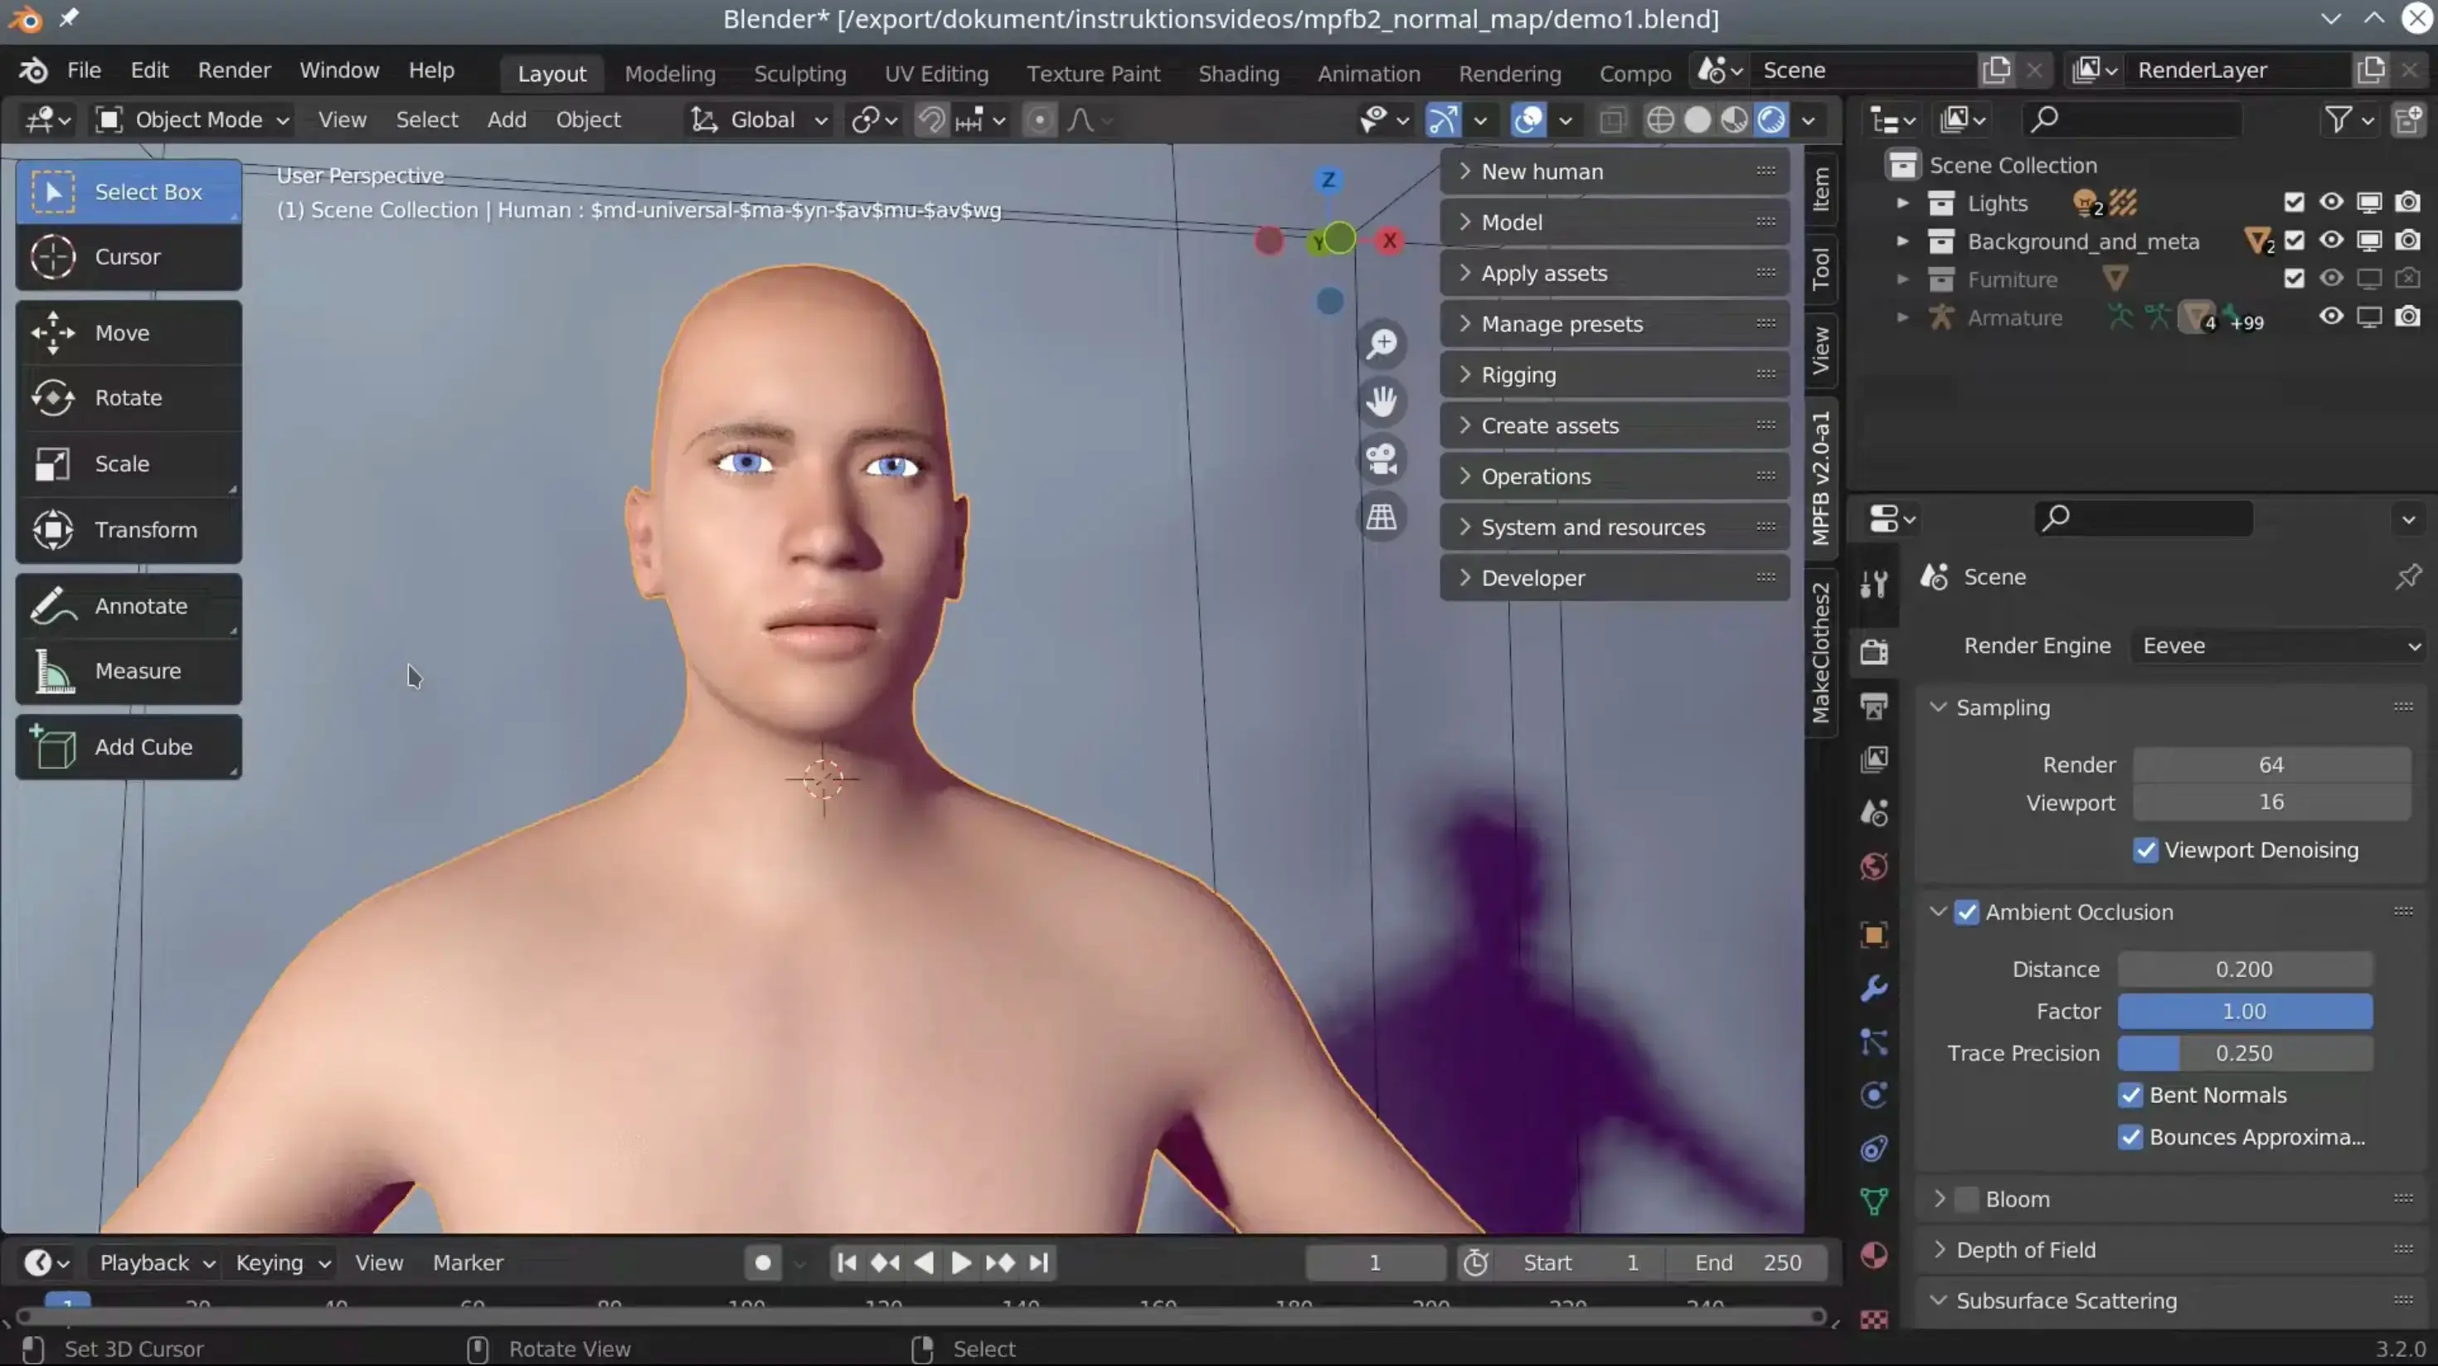The image size is (2438, 1366).
Task: Select the Rotate tool in the toolbar
Action: [x=127, y=397]
